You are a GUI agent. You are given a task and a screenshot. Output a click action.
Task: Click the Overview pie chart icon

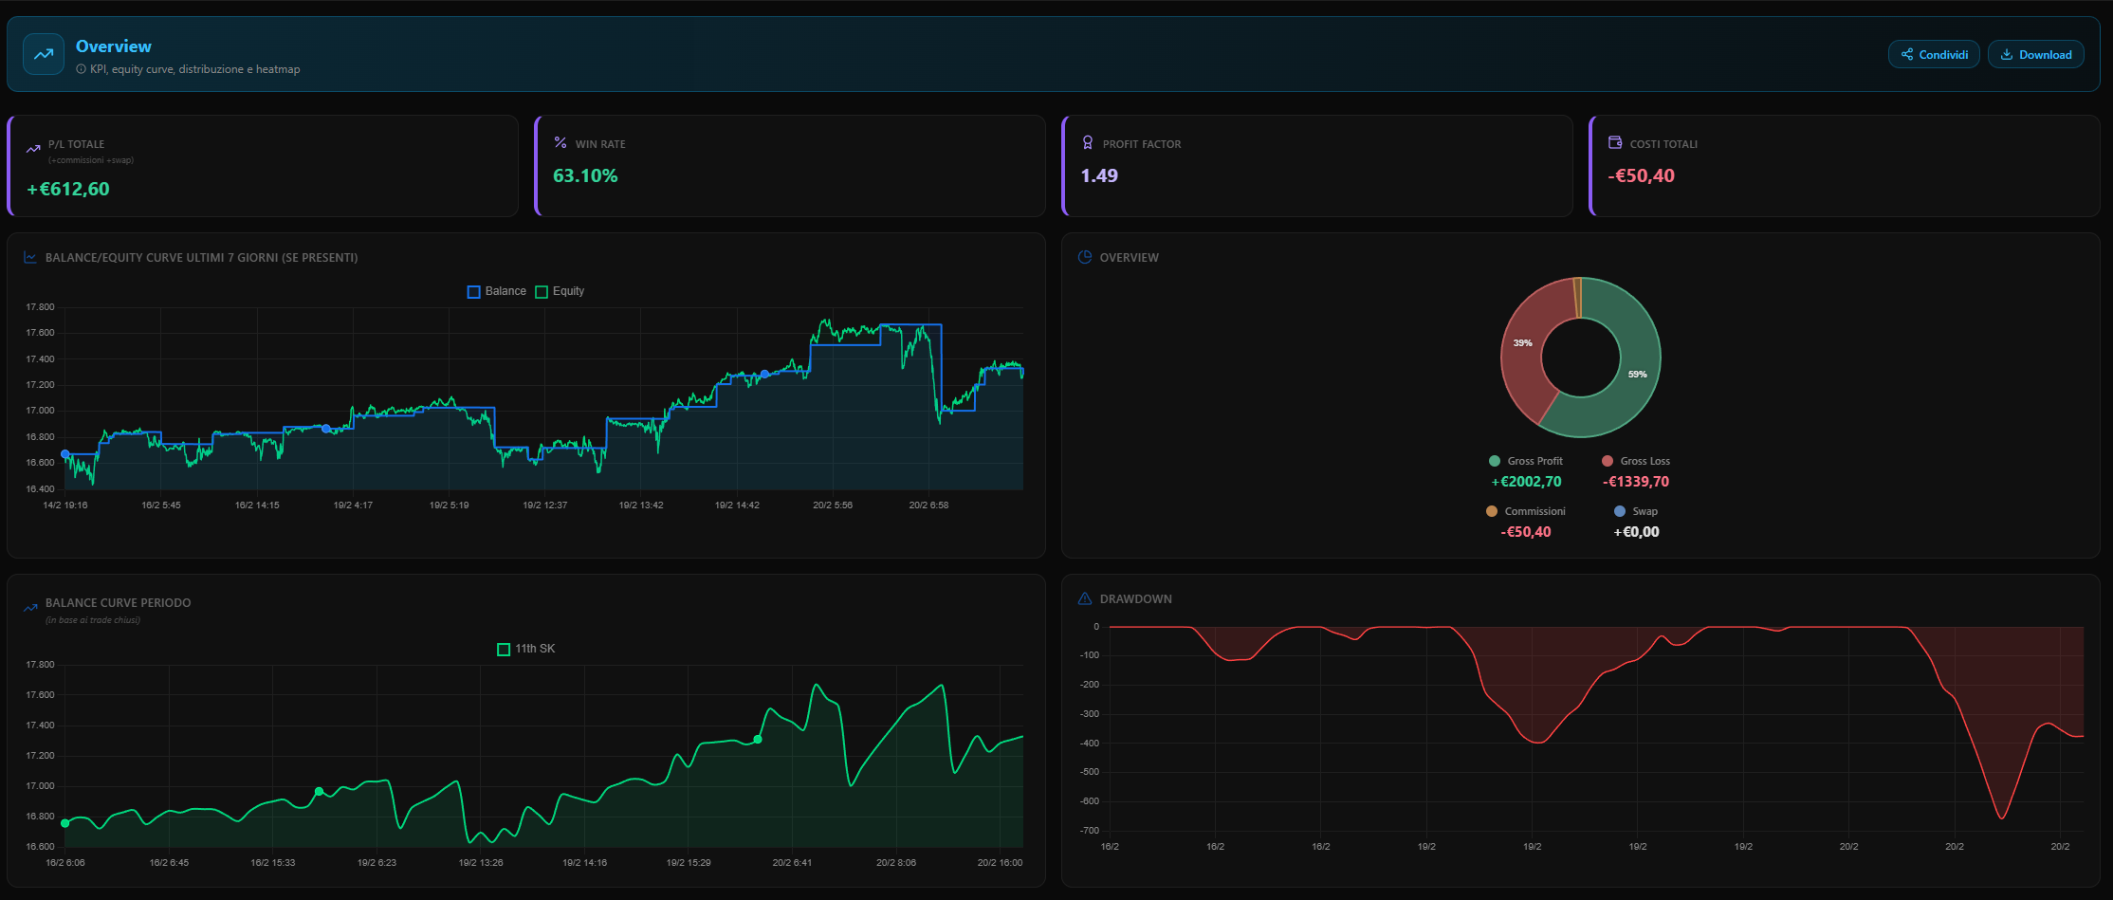[1085, 257]
